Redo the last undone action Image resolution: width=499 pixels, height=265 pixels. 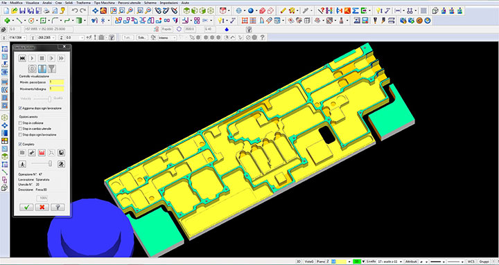coord(83,10)
